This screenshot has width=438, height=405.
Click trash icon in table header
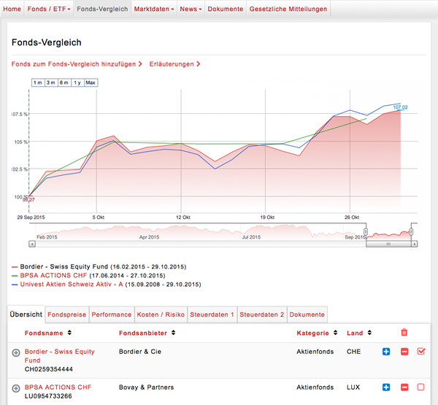point(404,333)
